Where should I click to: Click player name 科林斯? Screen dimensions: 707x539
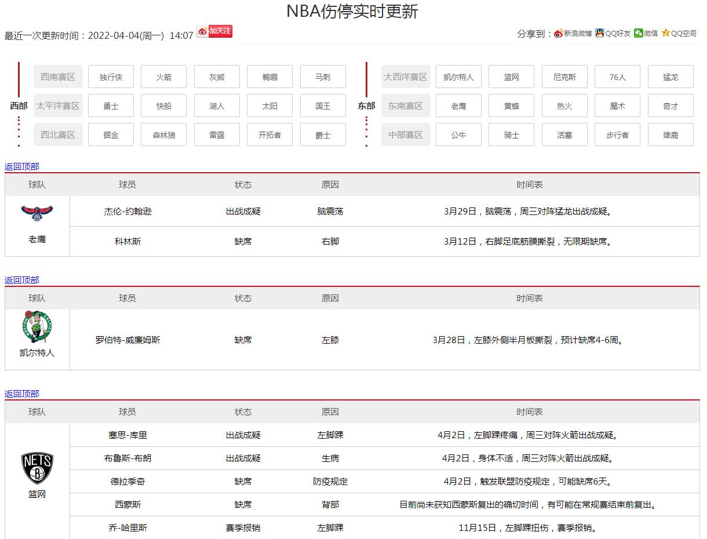click(x=127, y=241)
